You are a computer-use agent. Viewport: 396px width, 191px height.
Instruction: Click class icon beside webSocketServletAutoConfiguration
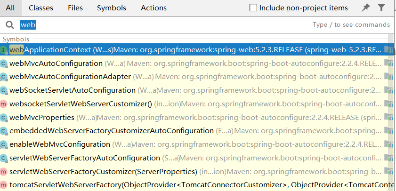coord(3,90)
